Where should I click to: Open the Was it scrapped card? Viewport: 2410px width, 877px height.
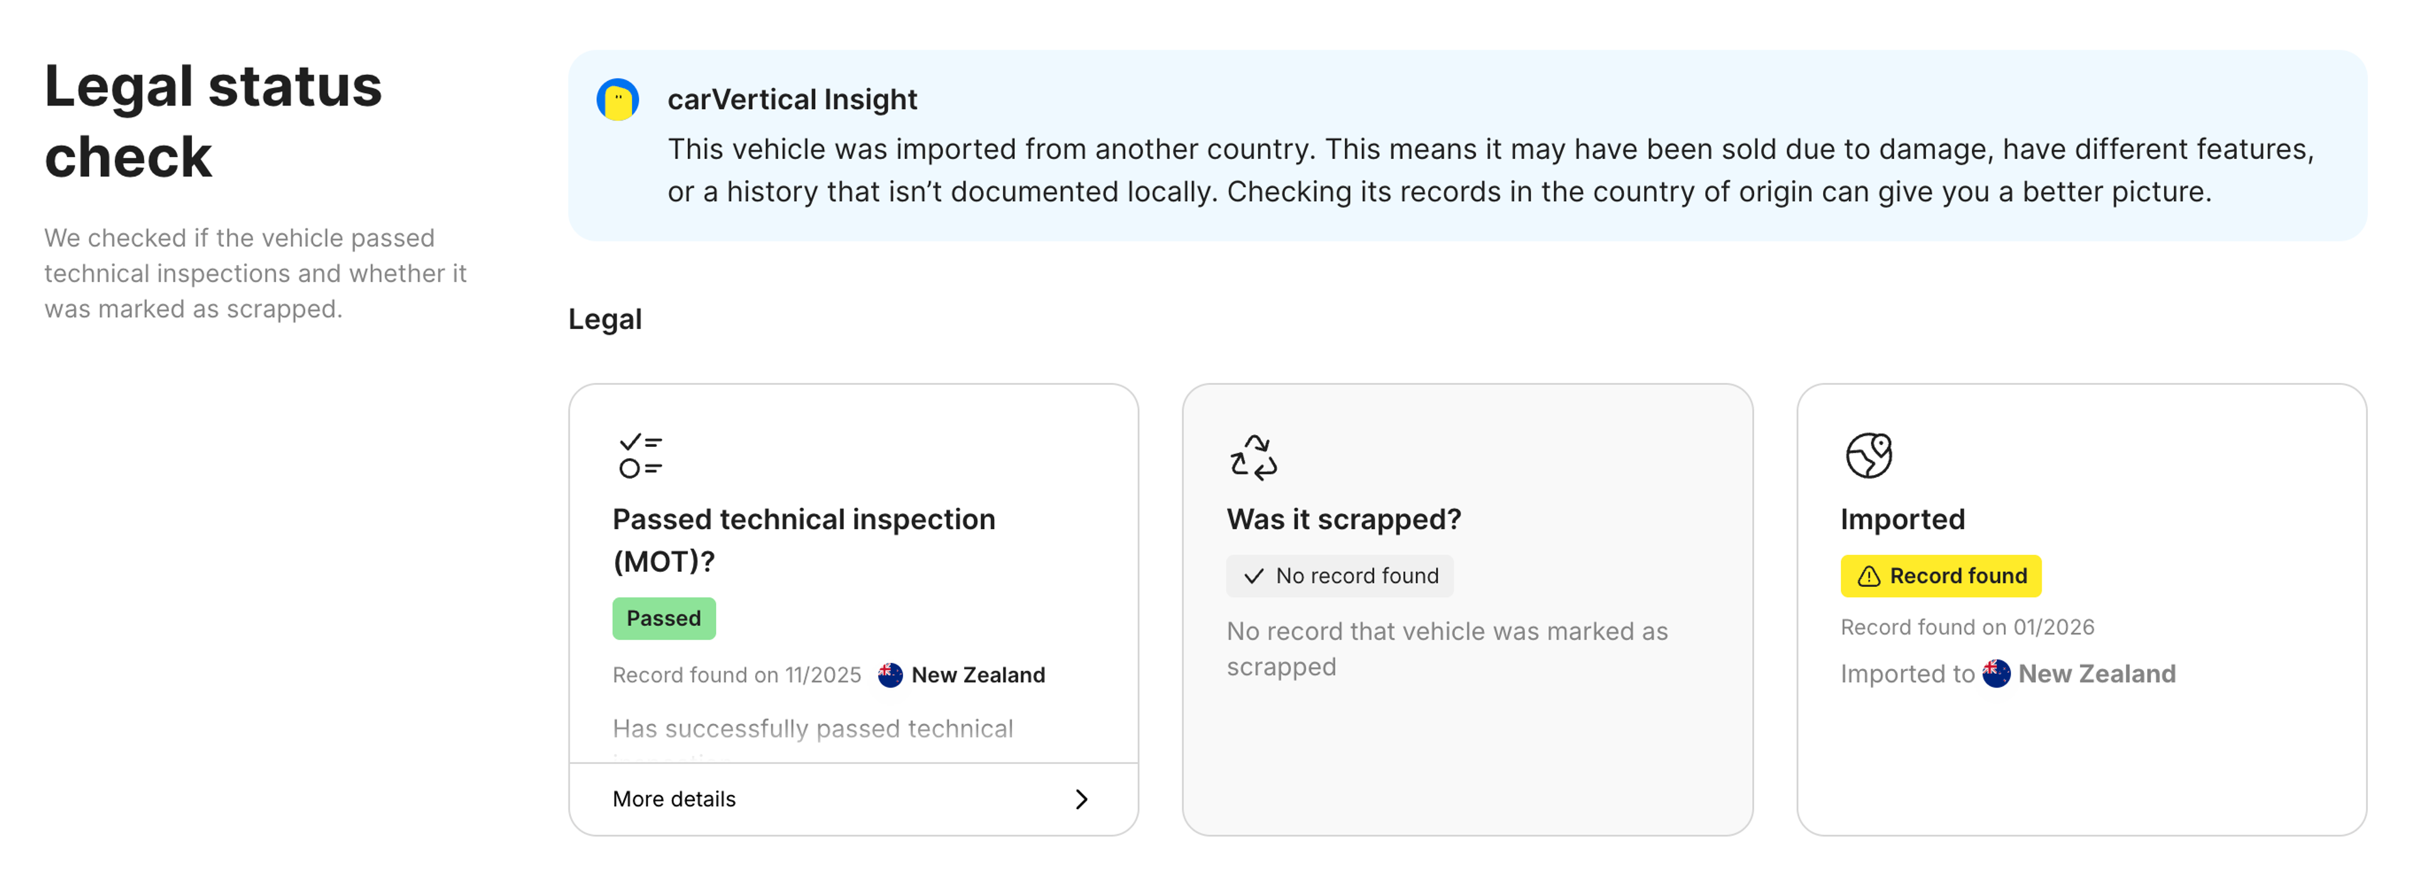pyautogui.click(x=1467, y=608)
